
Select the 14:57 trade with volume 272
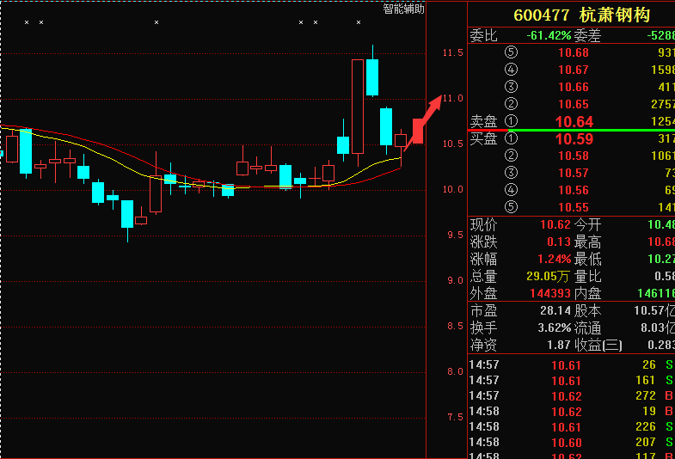(x=571, y=396)
